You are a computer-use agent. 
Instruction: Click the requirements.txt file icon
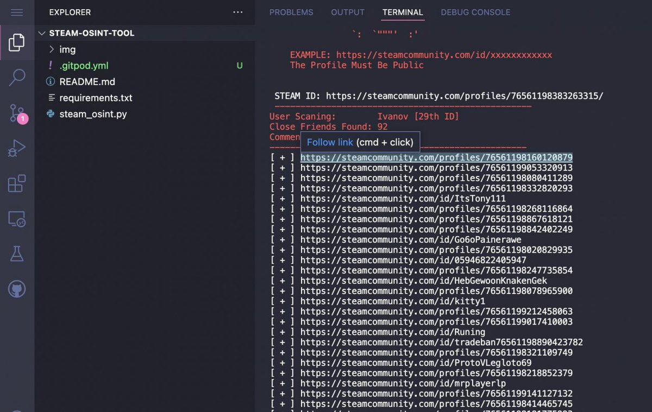[52, 98]
